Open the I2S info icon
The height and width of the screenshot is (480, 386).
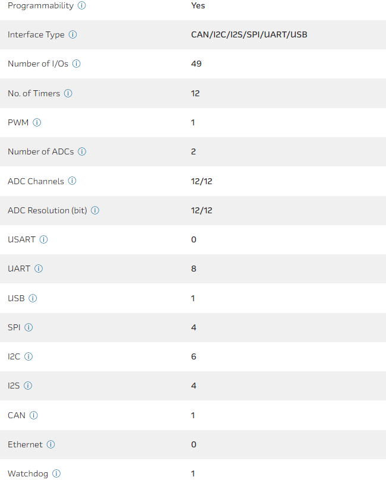28,386
